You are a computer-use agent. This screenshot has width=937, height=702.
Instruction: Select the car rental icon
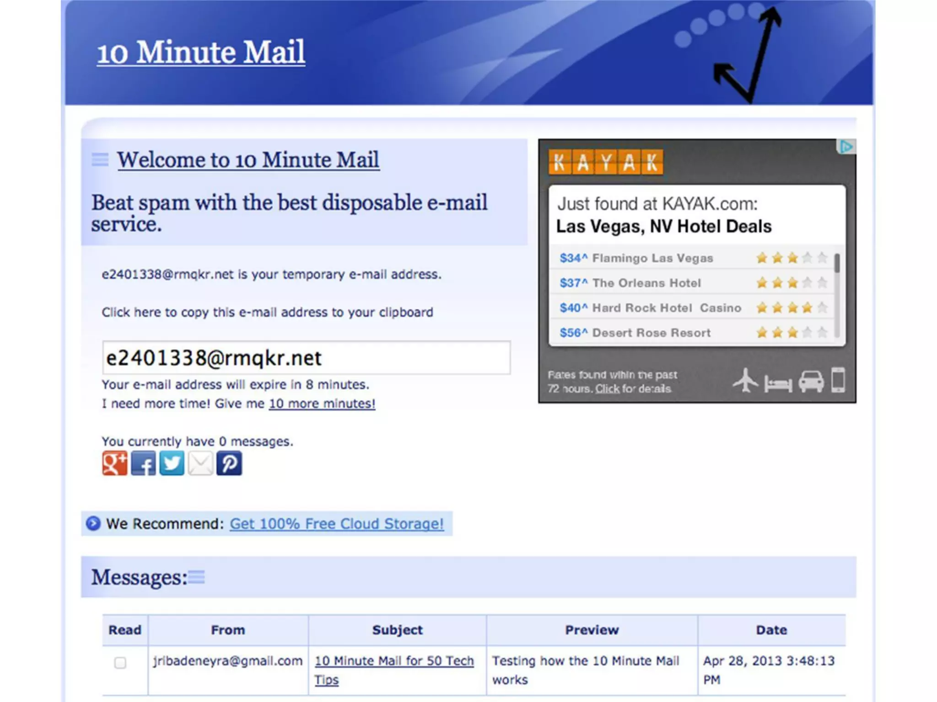[x=811, y=381]
